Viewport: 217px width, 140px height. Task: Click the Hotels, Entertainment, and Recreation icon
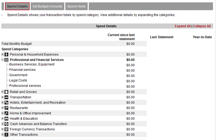[x=7, y=102]
